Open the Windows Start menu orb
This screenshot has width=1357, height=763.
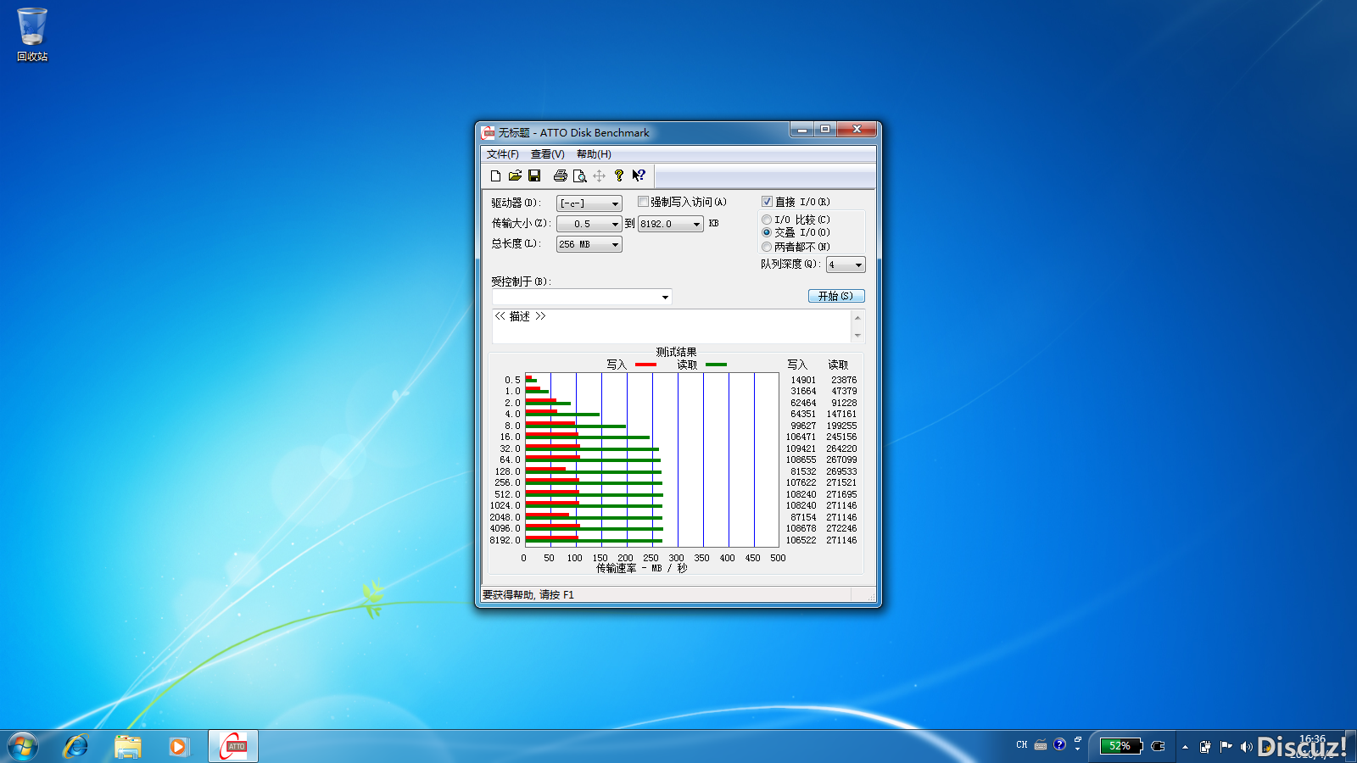point(23,747)
